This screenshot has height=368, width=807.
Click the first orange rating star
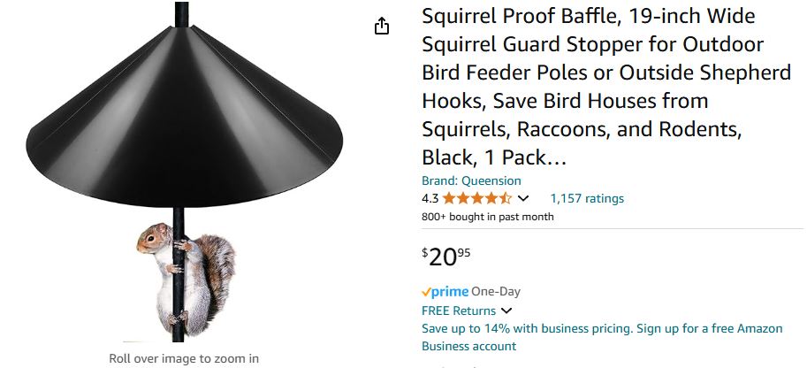[449, 198]
